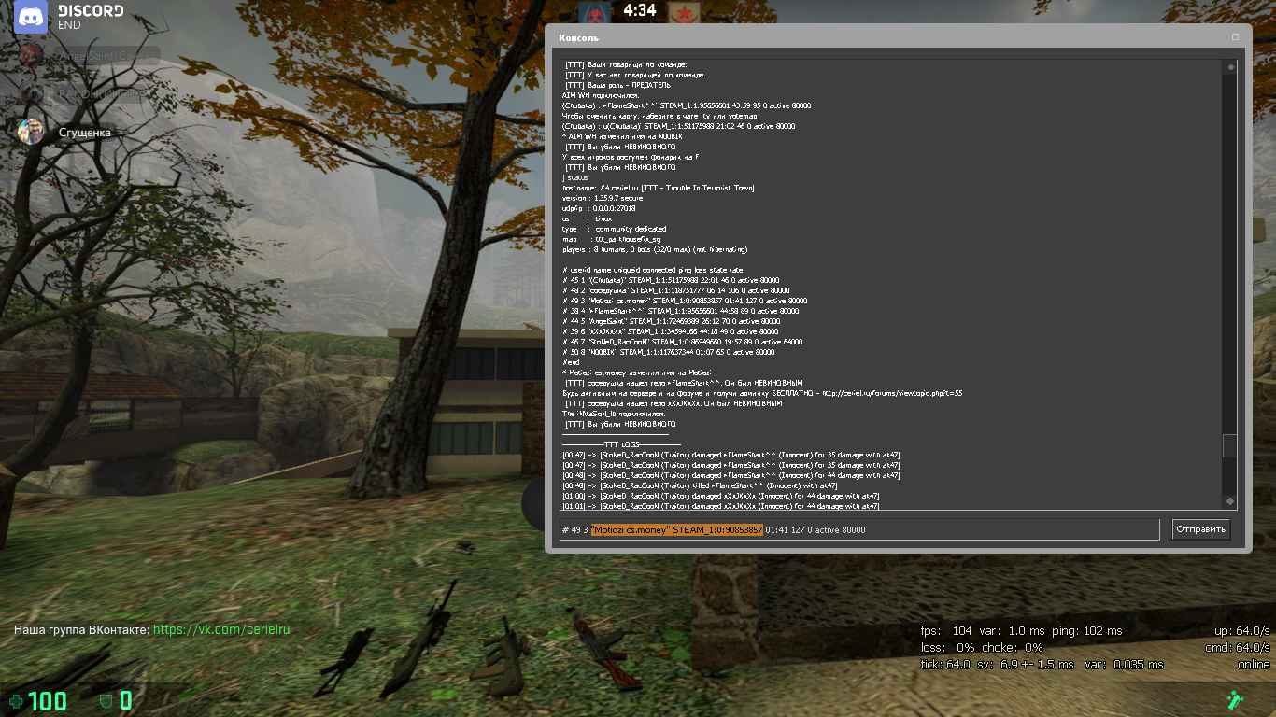Click the console command input field

pyautogui.click(x=858, y=529)
